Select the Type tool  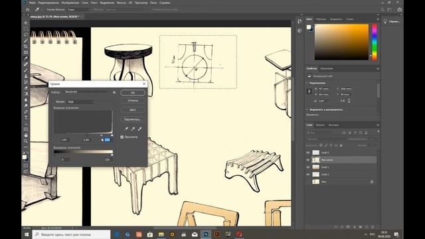[26, 118]
